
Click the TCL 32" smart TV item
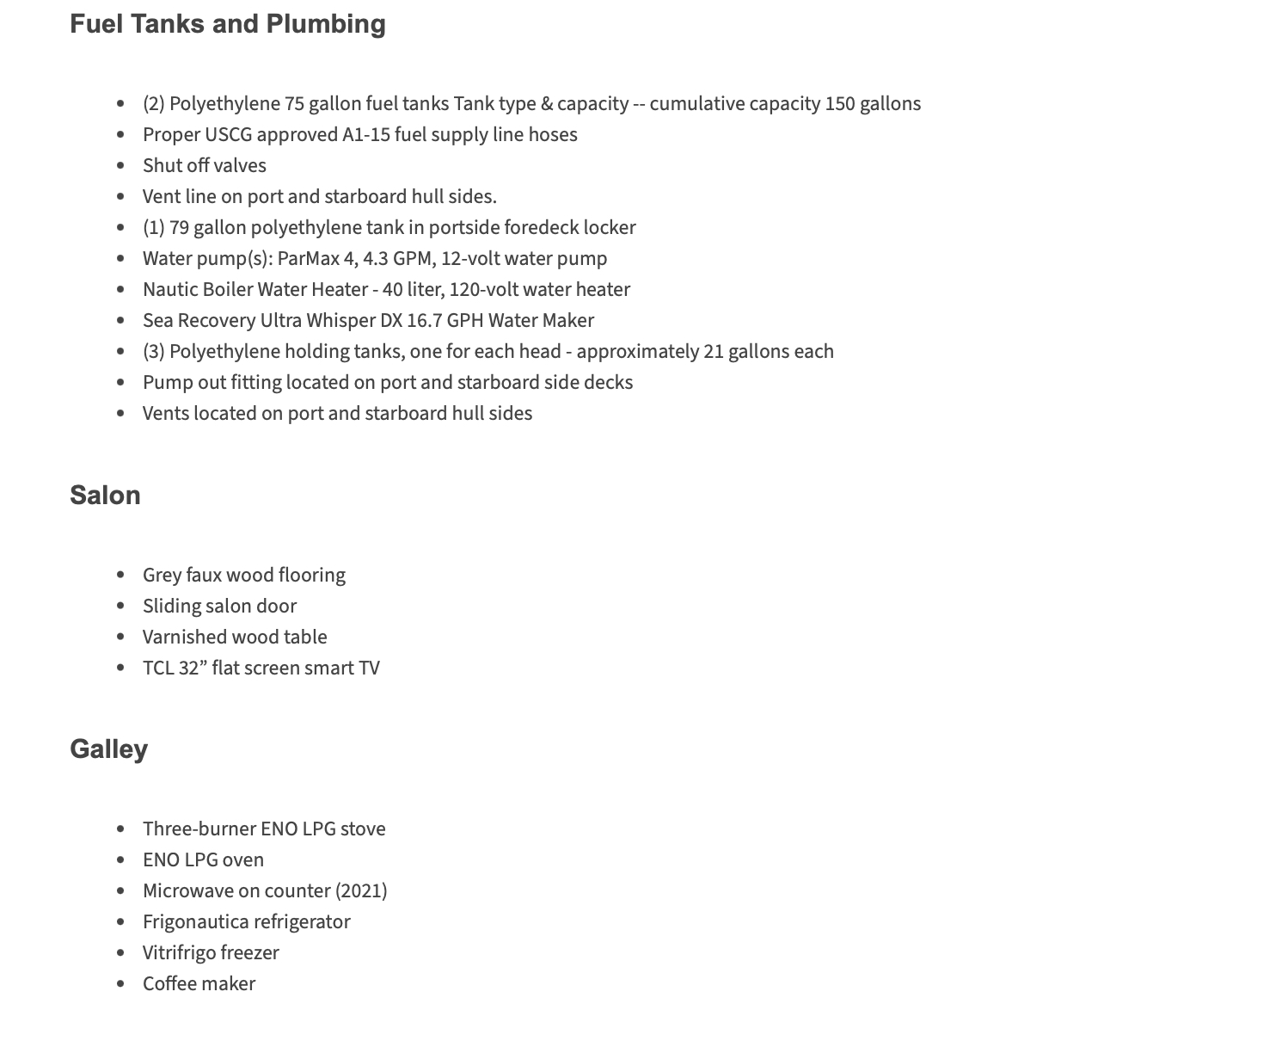(x=261, y=668)
